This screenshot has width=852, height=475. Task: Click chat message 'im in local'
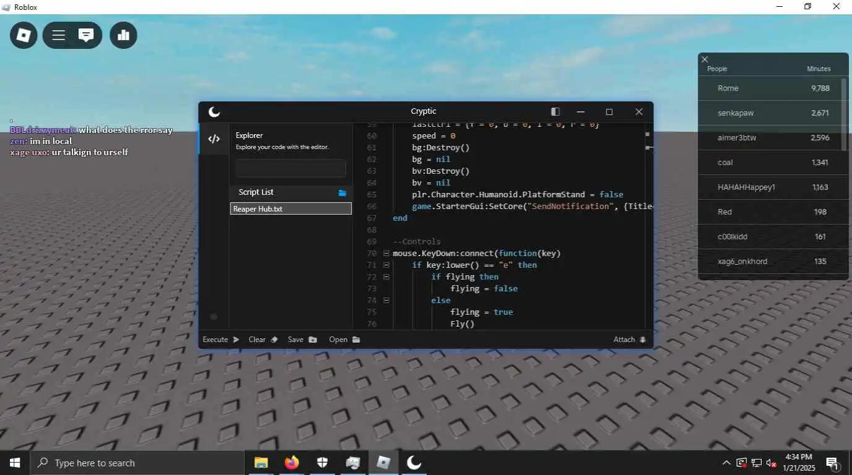coord(41,142)
